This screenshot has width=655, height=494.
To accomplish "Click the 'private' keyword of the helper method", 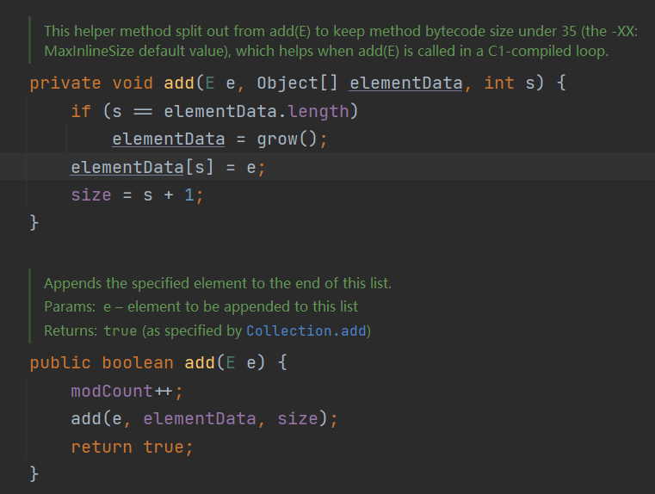I will [x=65, y=83].
